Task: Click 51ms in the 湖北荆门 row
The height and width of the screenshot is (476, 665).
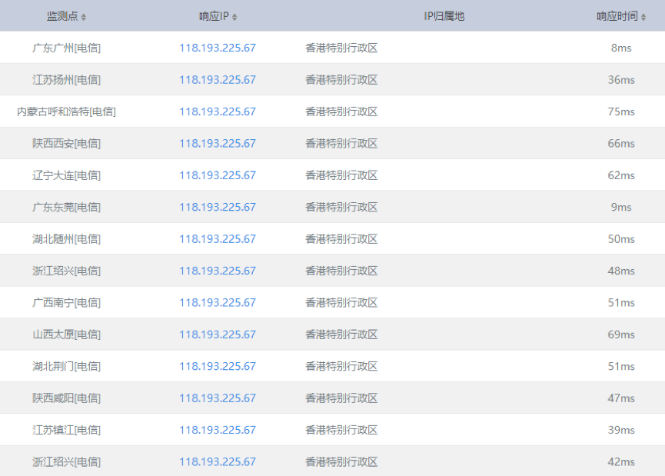Action: [x=621, y=366]
